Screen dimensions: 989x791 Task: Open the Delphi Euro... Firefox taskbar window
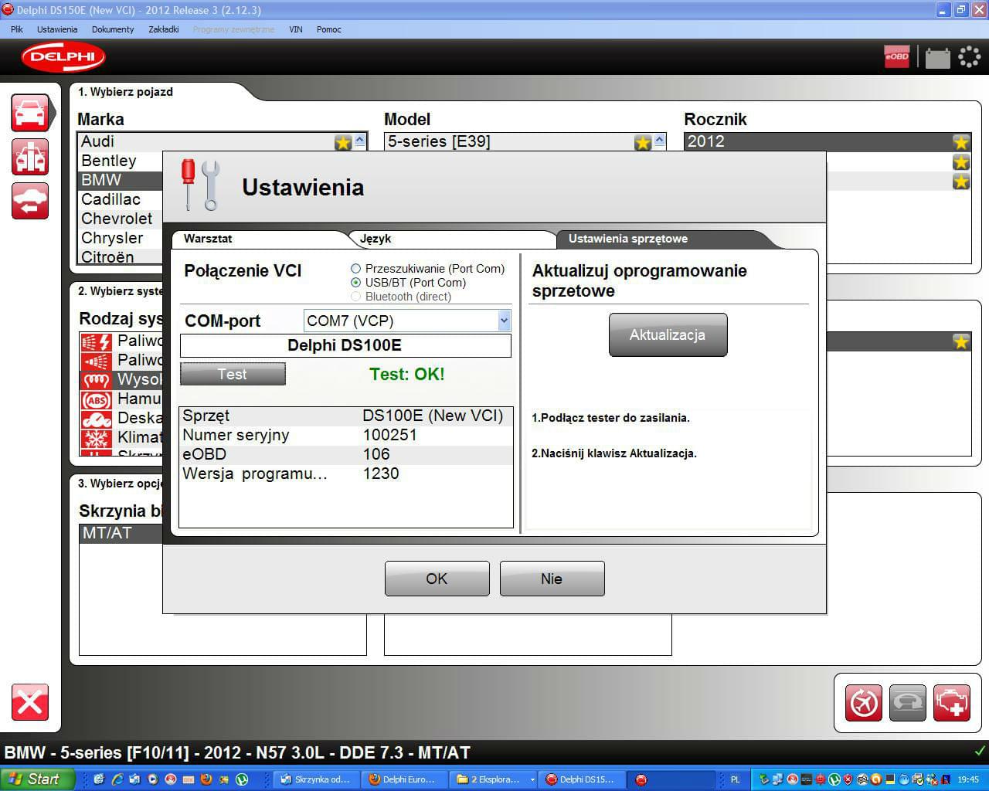click(x=405, y=779)
